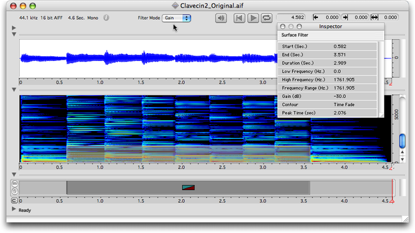Click the red end marker on waveform ruler
The image size is (415, 233).
coord(391,84)
